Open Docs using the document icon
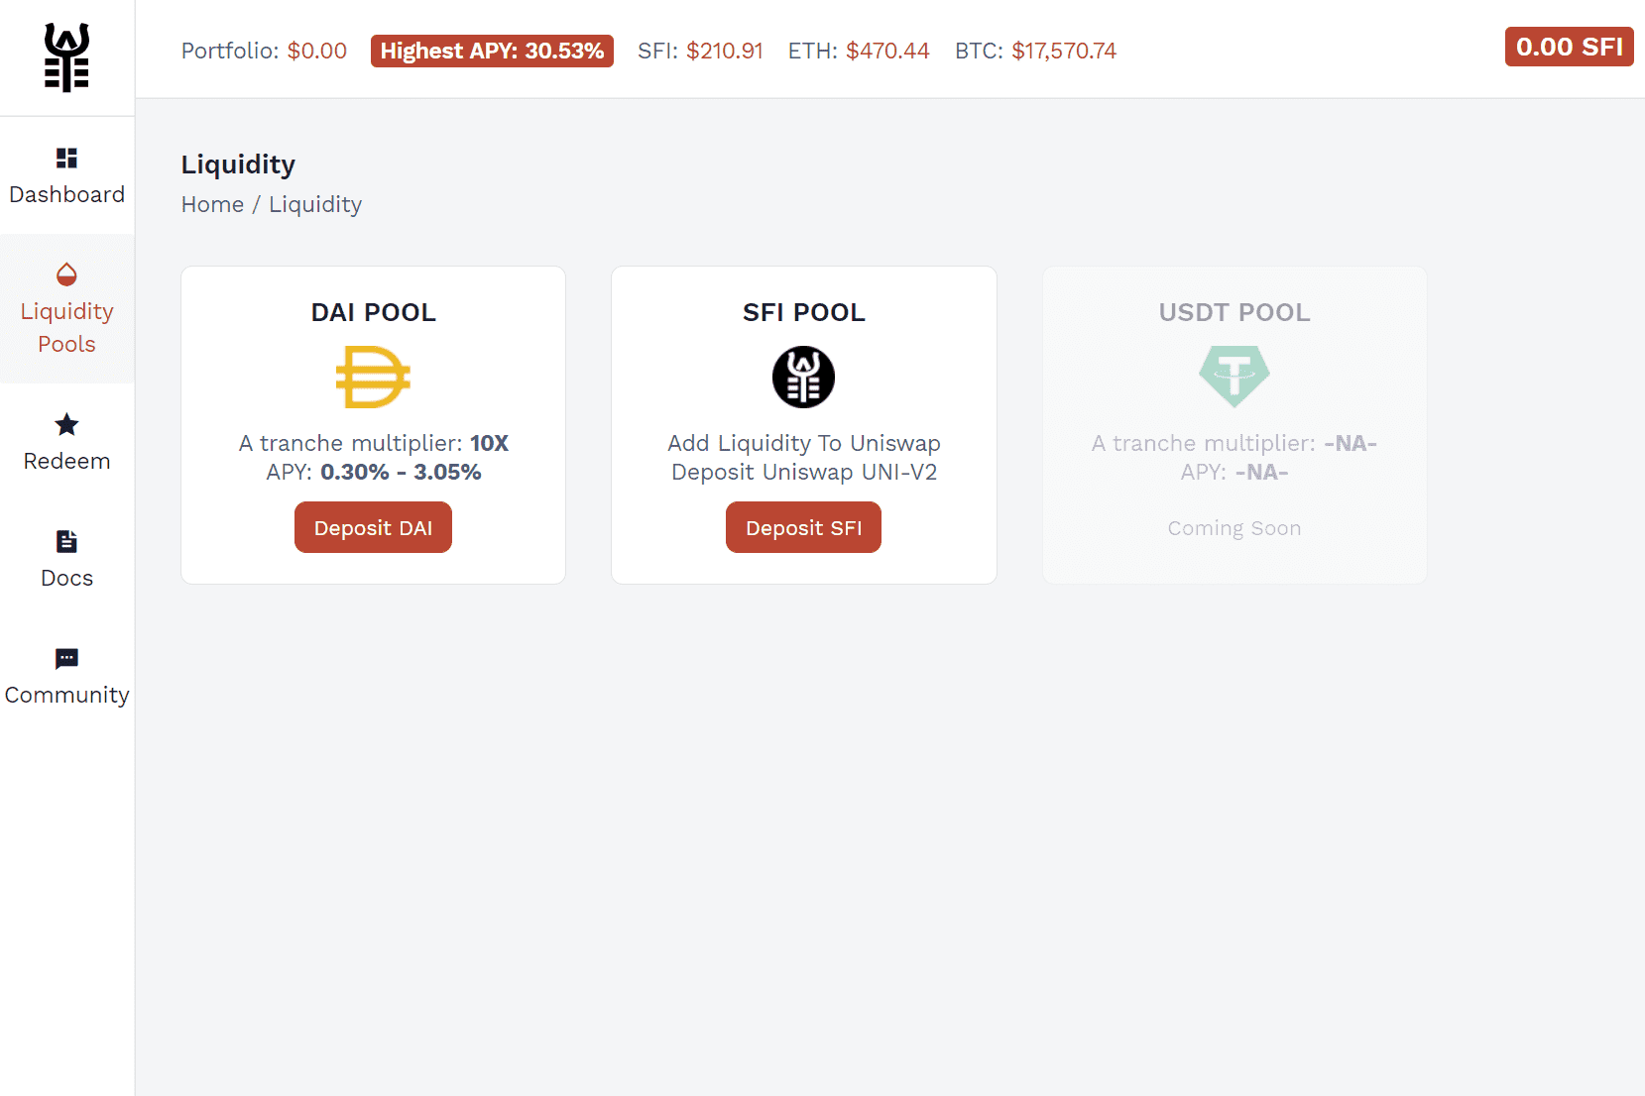1645x1096 pixels. click(x=66, y=541)
